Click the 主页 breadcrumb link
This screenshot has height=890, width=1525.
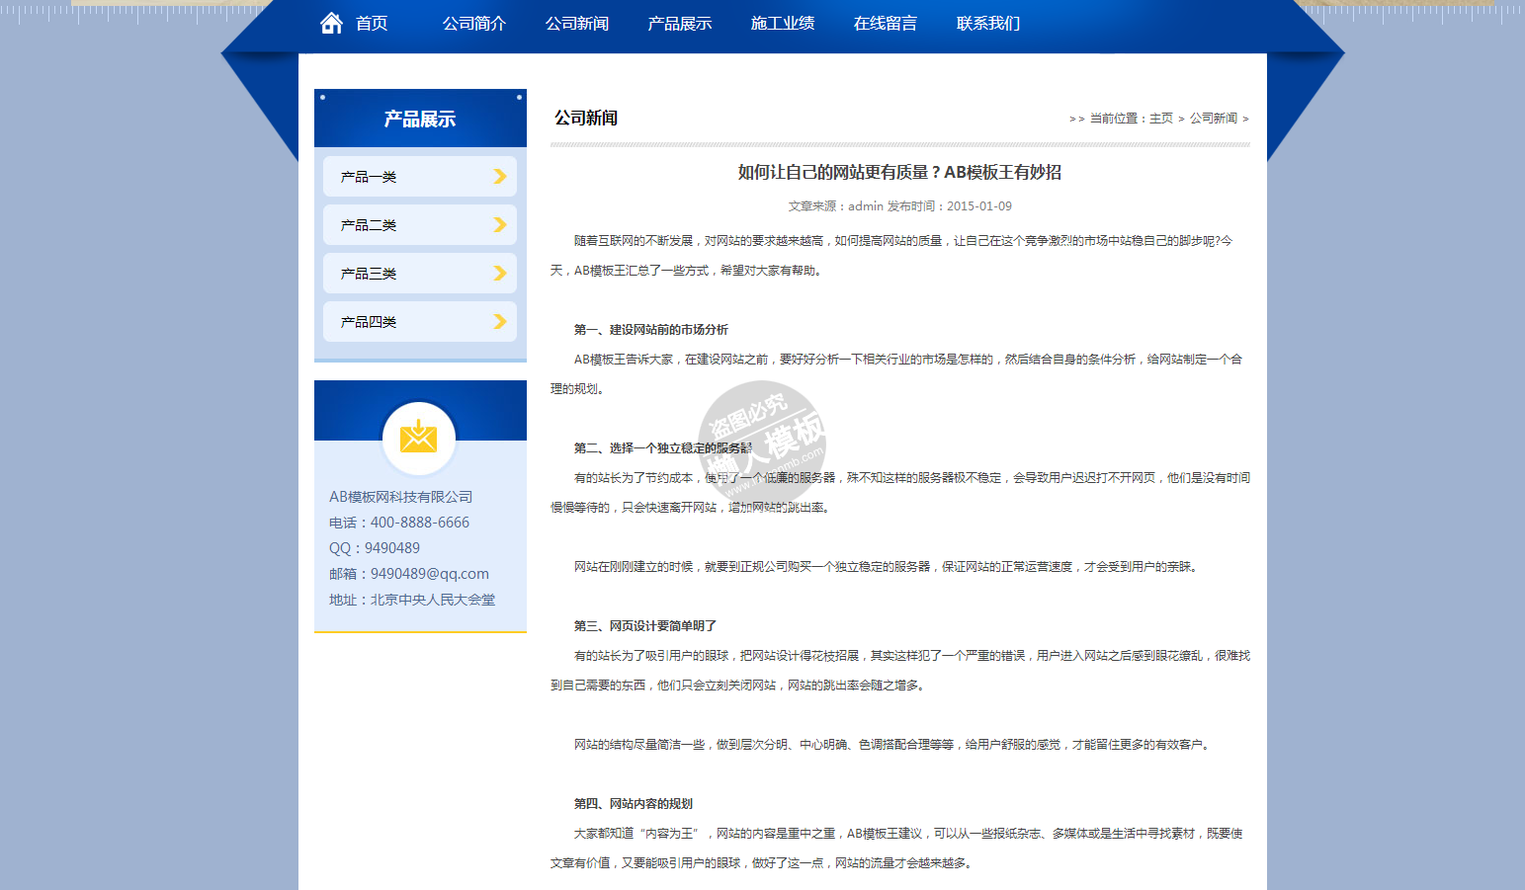pos(1161,119)
